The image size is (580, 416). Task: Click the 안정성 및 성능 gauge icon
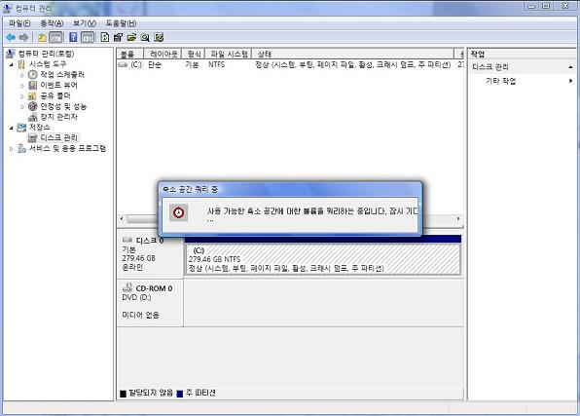click(x=33, y=106)
